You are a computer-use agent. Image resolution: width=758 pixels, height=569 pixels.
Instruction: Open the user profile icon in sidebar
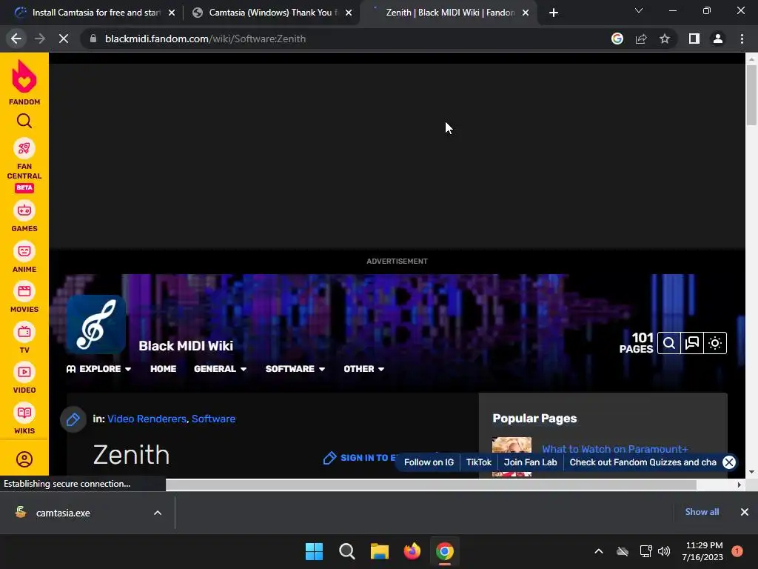click(24, 459)
